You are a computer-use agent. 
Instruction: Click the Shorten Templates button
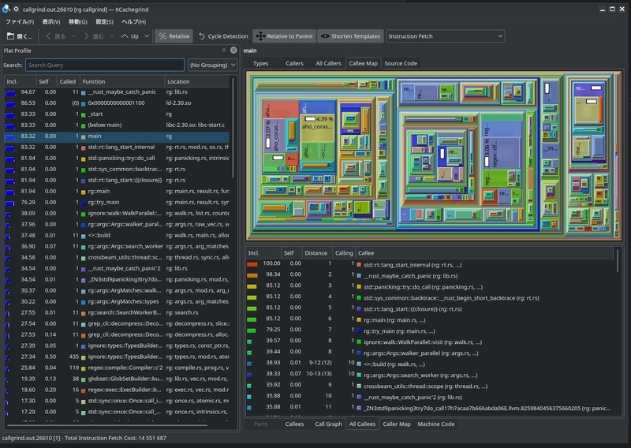coord(351,36)
